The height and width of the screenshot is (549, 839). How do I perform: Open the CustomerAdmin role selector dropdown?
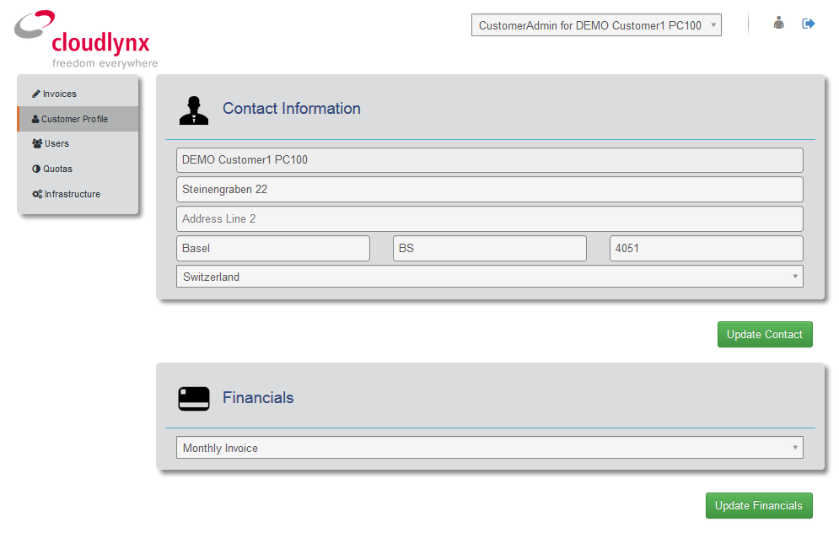[596, 25]
